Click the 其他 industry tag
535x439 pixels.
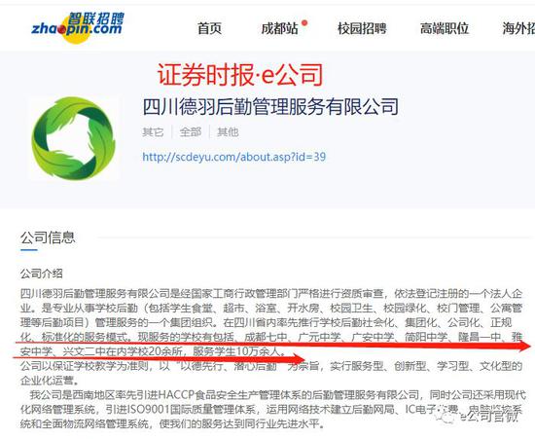click(228, 132)
